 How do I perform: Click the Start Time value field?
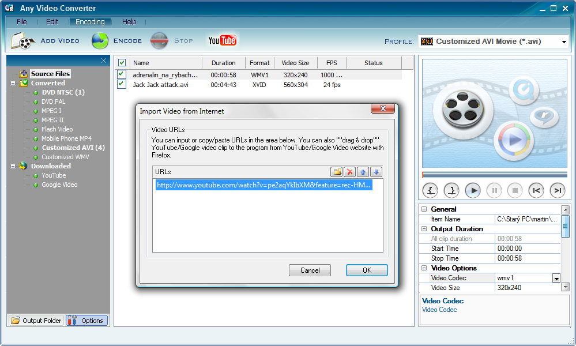[x=528, y=249]
